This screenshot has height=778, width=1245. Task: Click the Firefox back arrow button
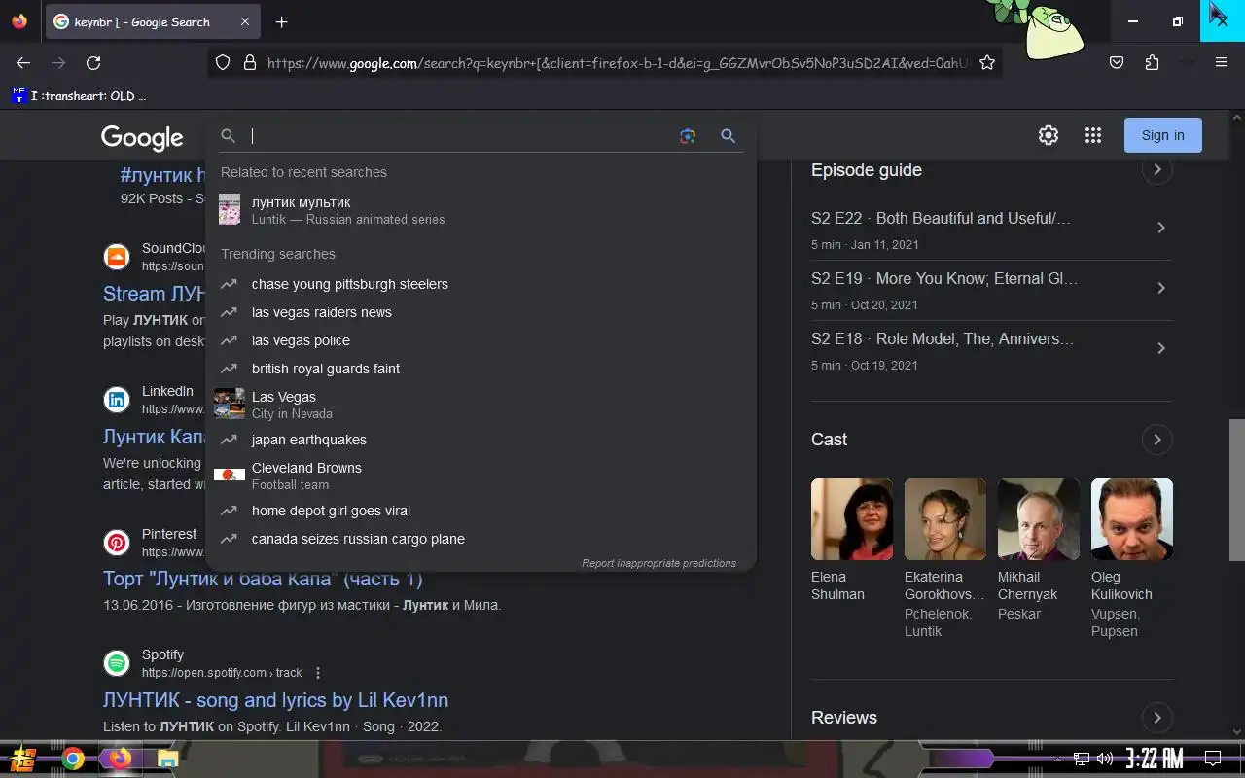point(23,62)
